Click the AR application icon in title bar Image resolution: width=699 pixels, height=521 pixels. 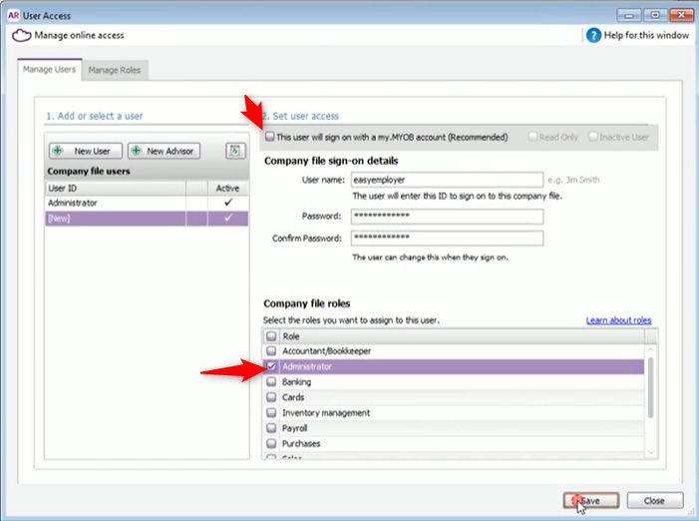(x=13, y=16)
